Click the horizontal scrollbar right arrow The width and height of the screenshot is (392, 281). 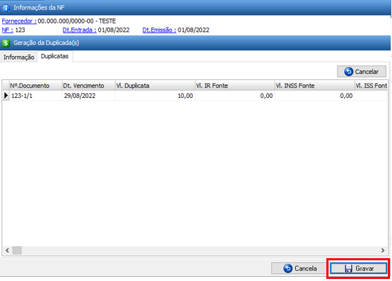[383, 250]
